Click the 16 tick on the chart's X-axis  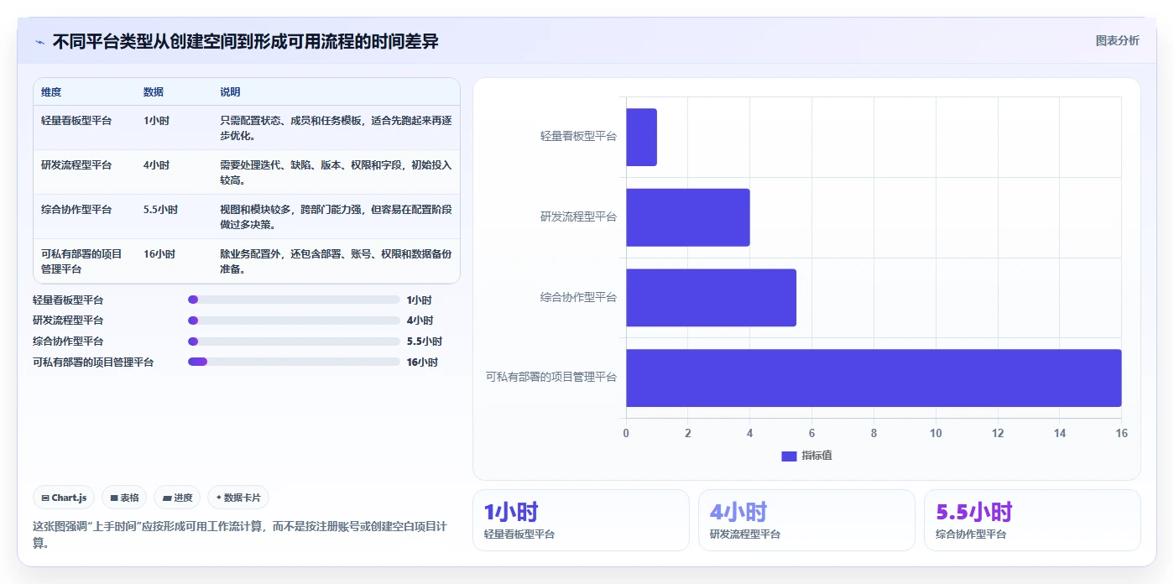(1121, 433)
